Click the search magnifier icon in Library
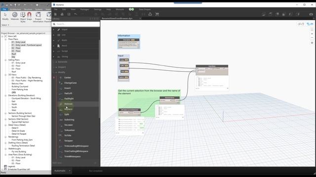 (54, 24)
